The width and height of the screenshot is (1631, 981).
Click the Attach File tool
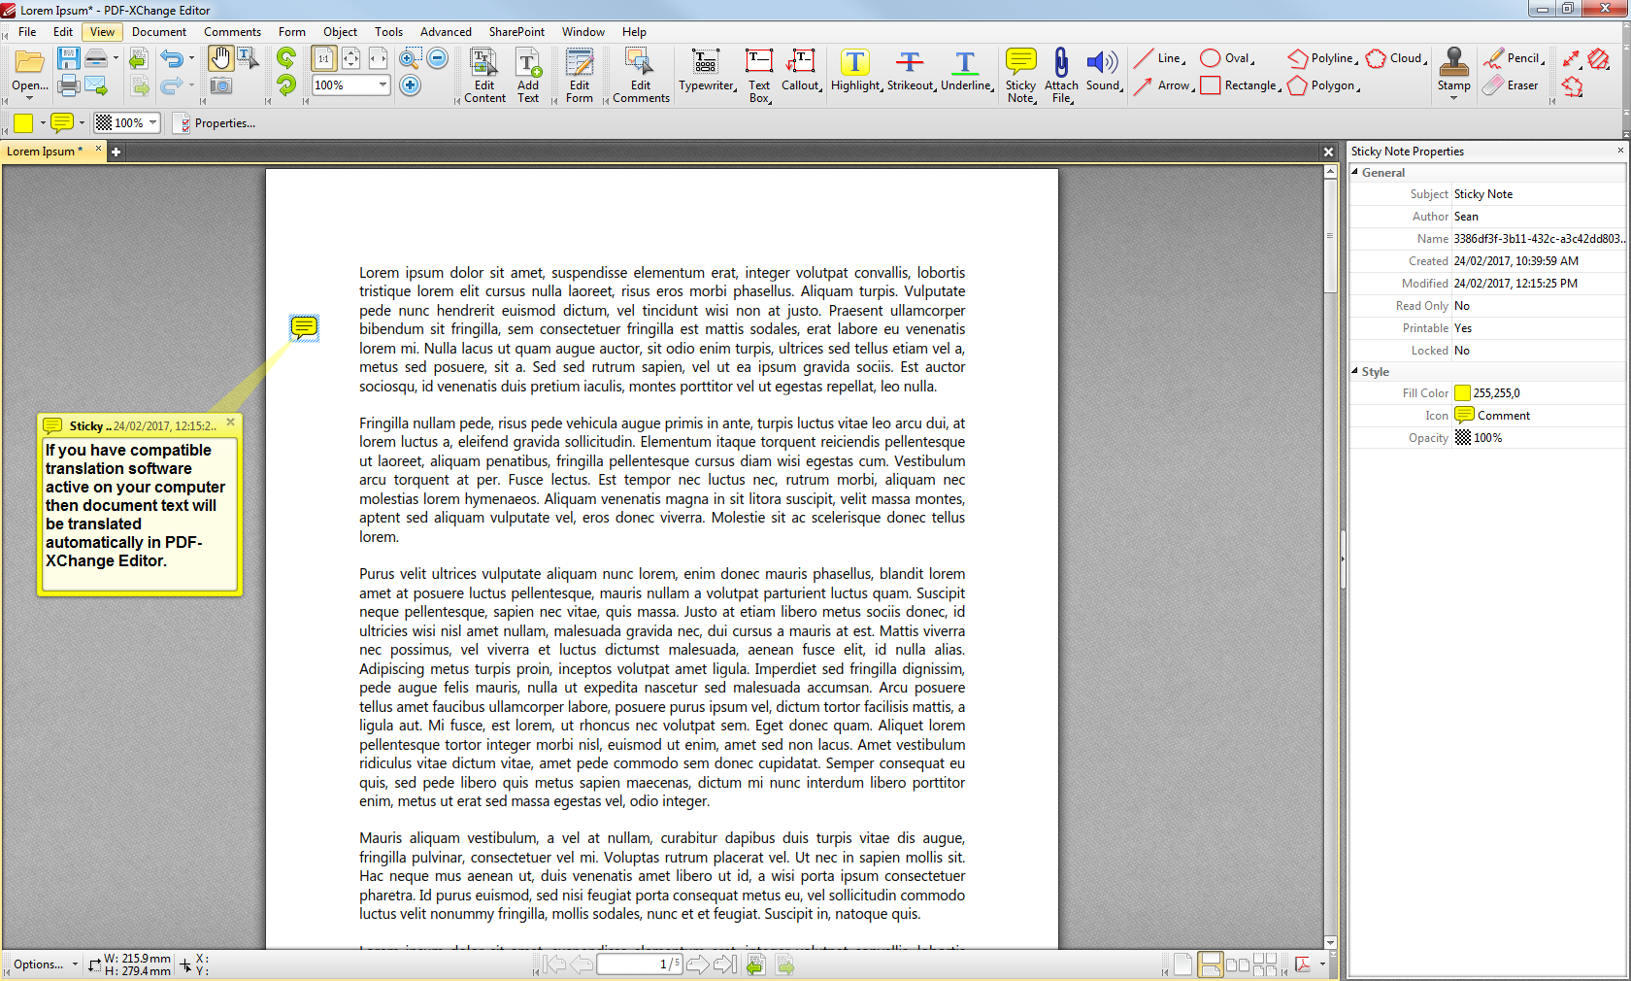[x=1061, y=73]
